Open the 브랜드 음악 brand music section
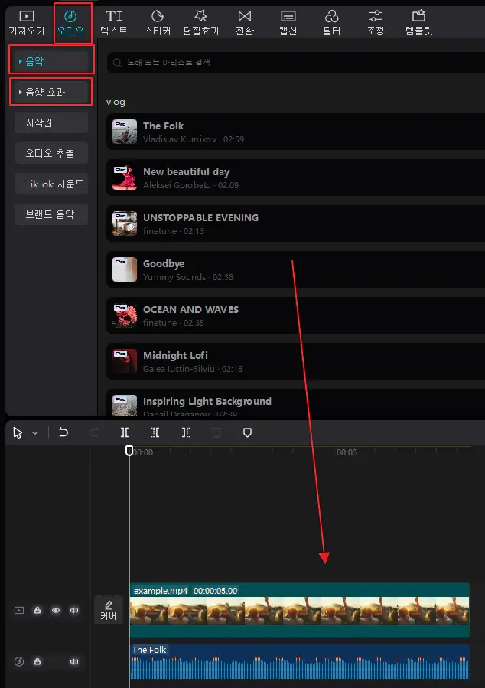This screenshot has width=485, height=688. click(50, 214)
